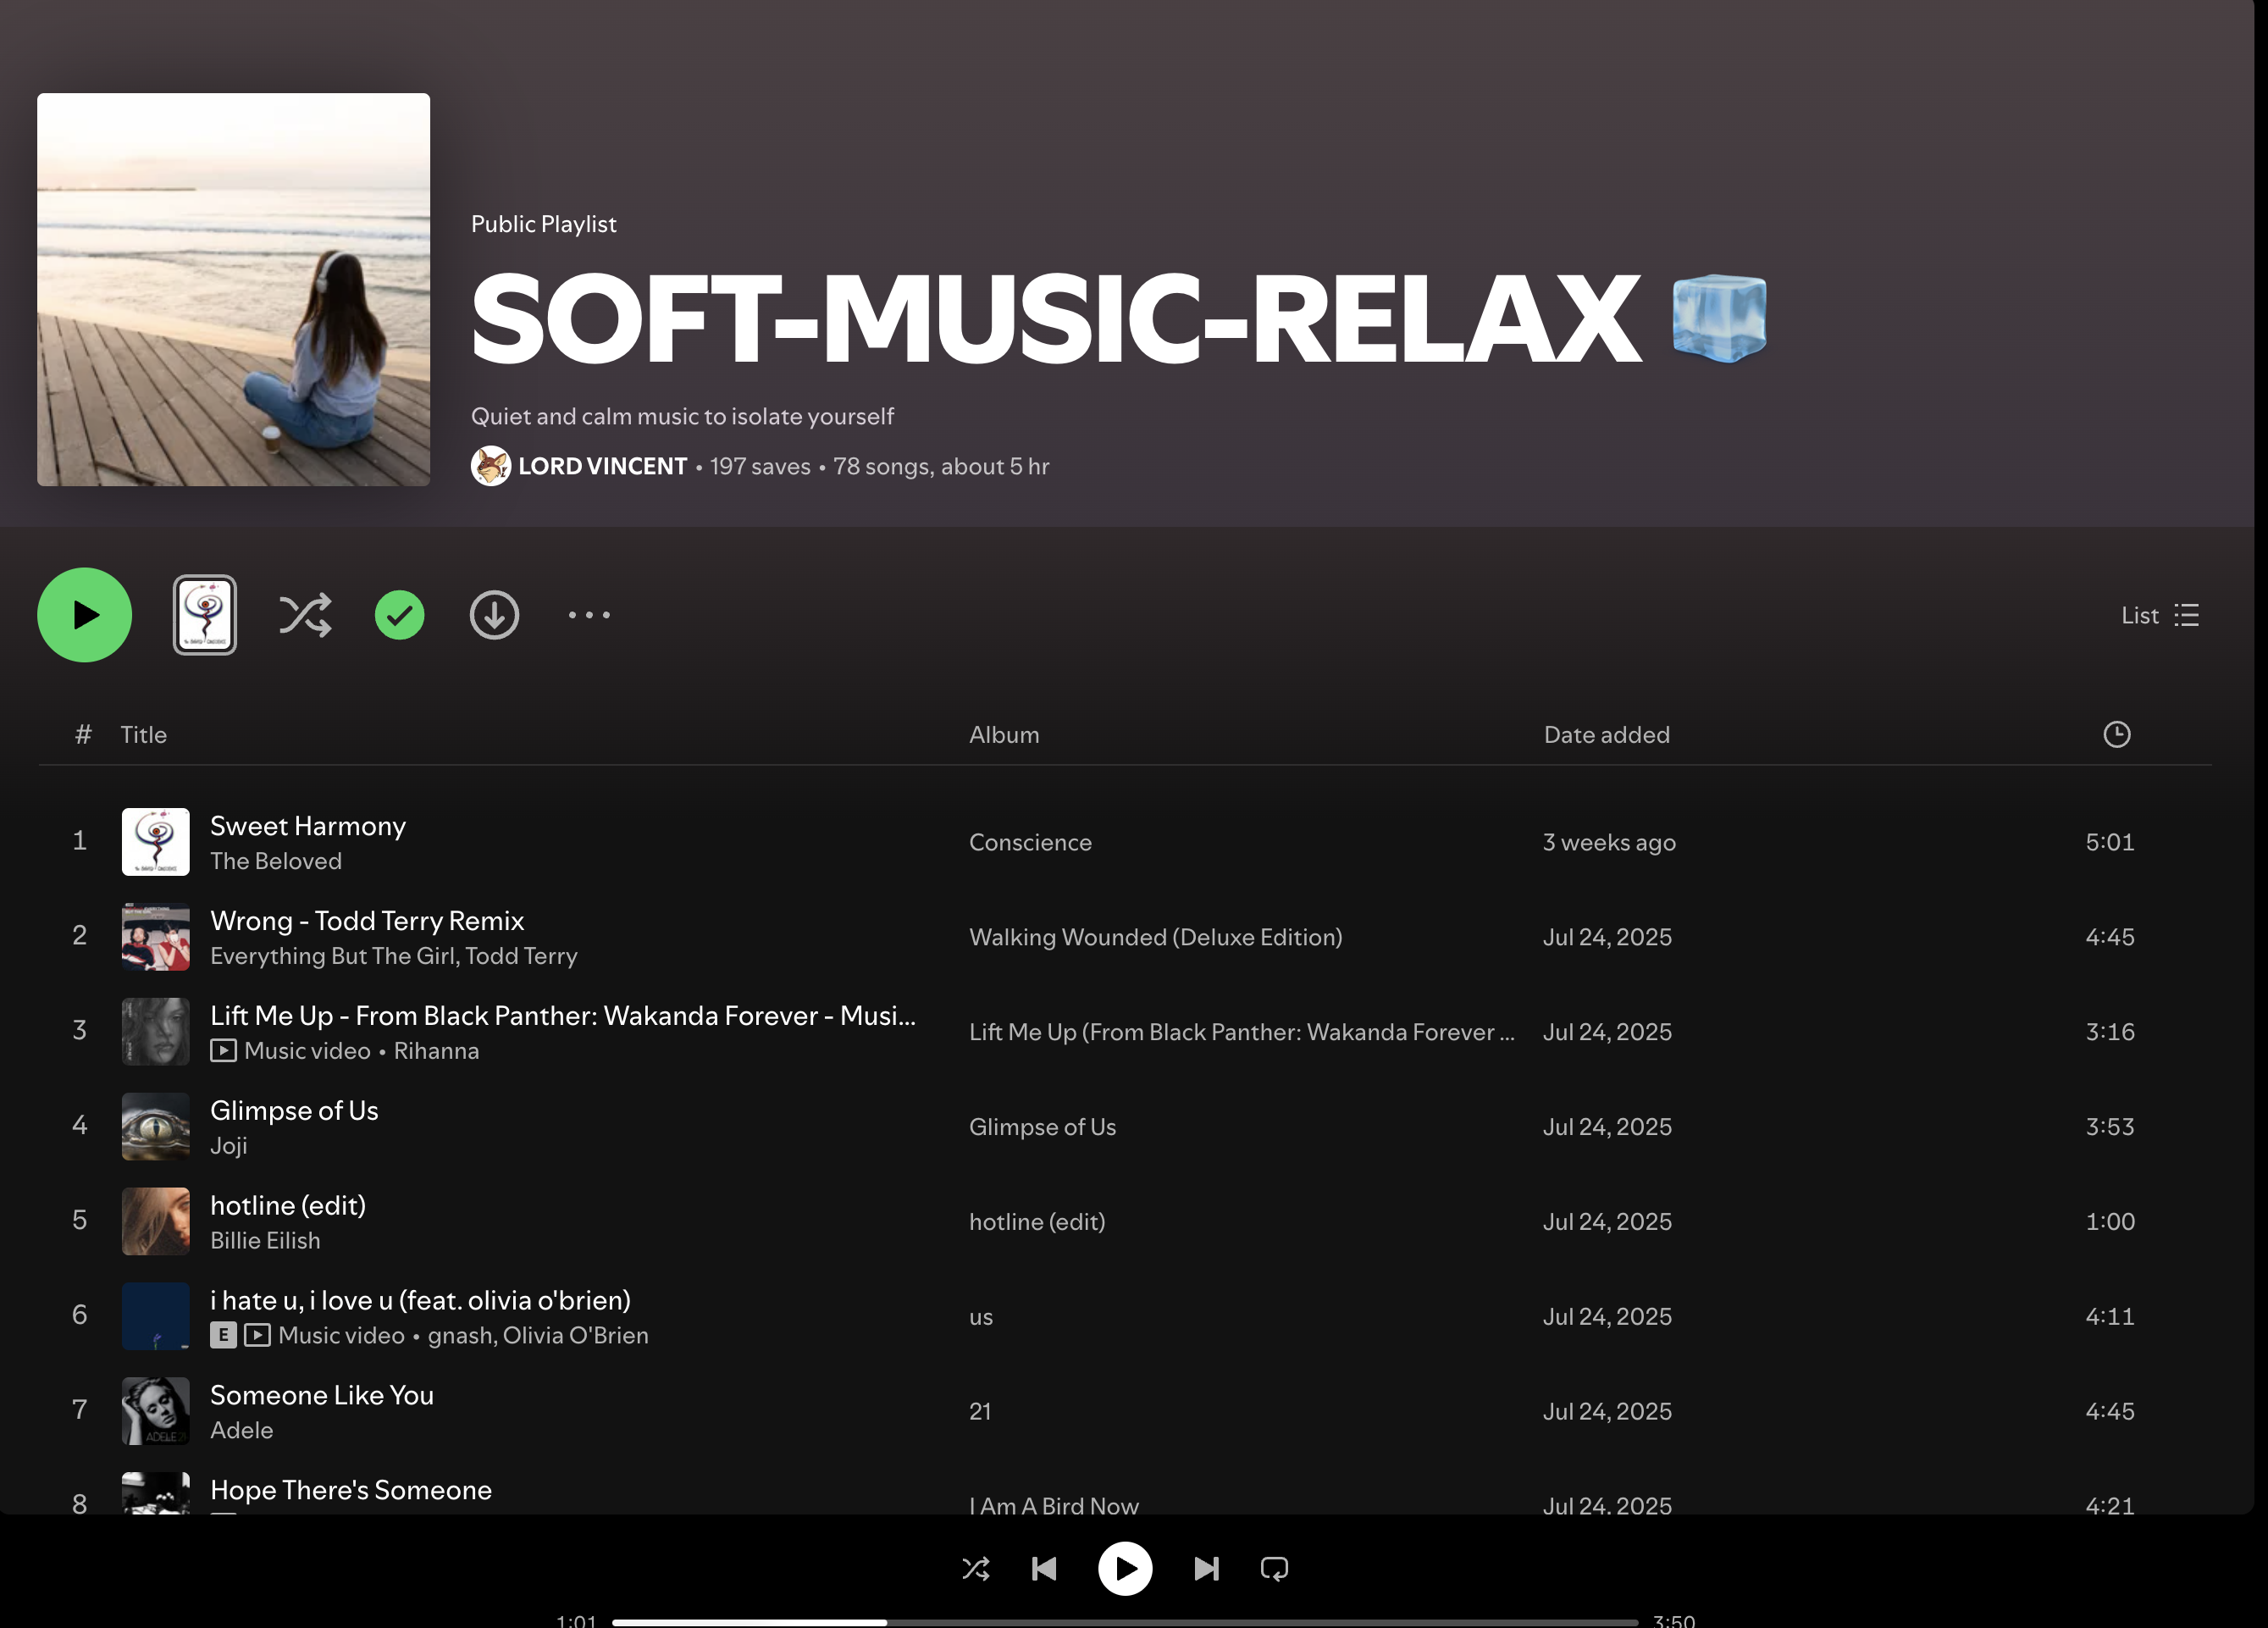
Task: Click the clock duration column header
Action: point(2116,734)
